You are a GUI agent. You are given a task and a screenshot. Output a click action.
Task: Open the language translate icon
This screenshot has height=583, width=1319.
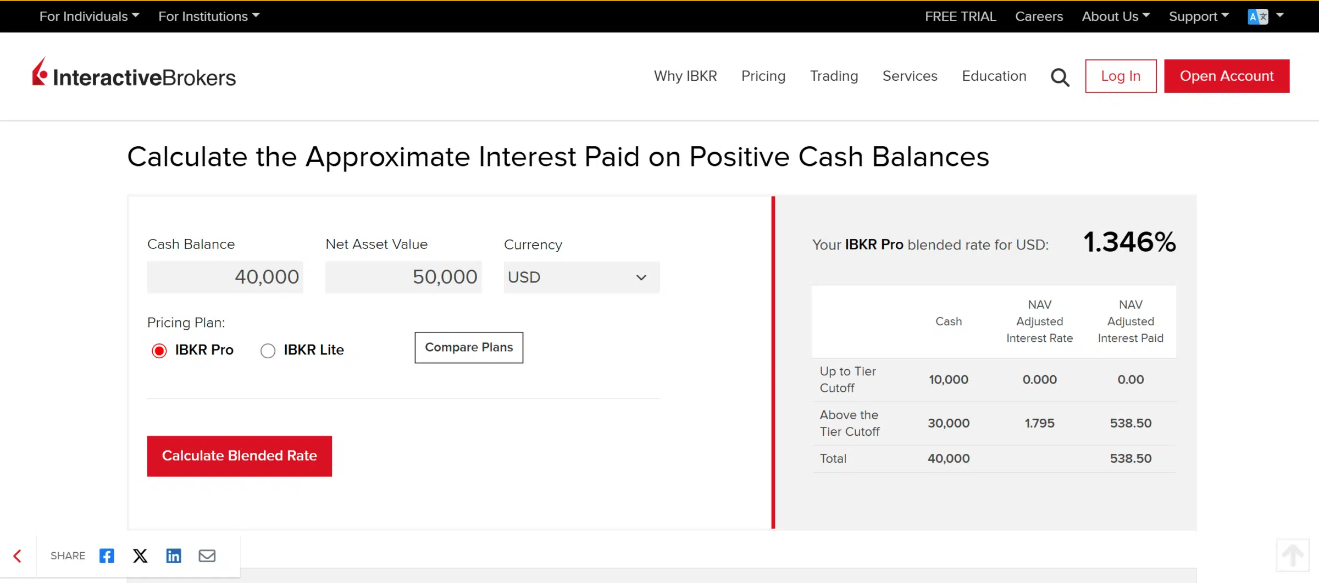pyautogui.click(x=1257, y=16)
